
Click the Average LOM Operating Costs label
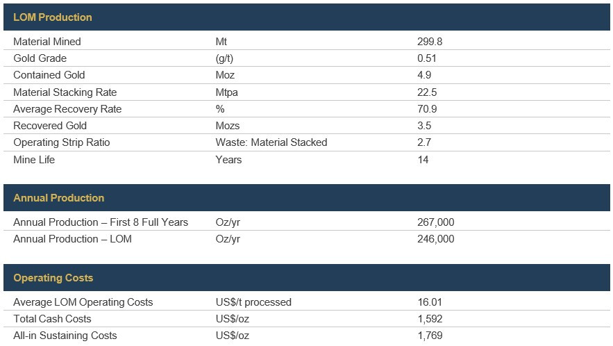pos(83,302)
